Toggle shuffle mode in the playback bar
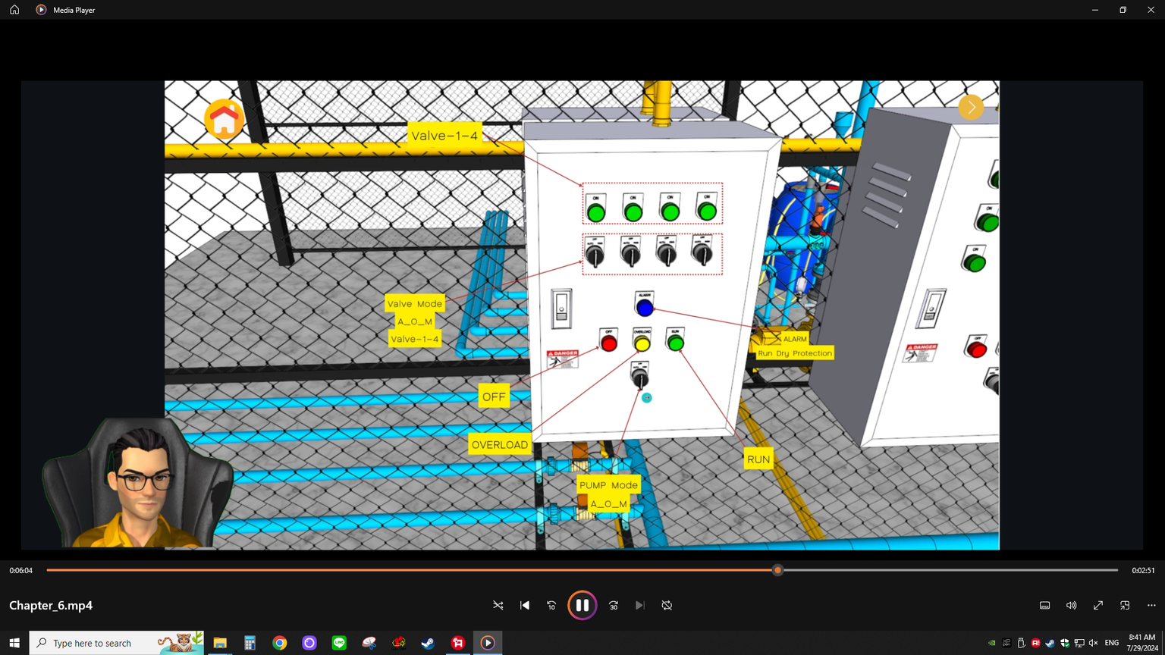This screenshot has width=1165, height=655. click(498, 606)
